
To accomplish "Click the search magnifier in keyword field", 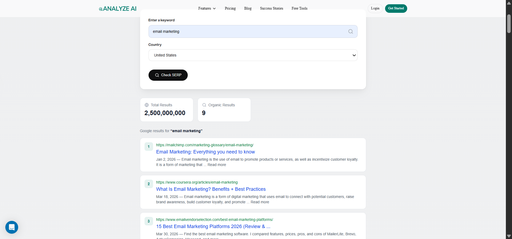I will [350, 31].
